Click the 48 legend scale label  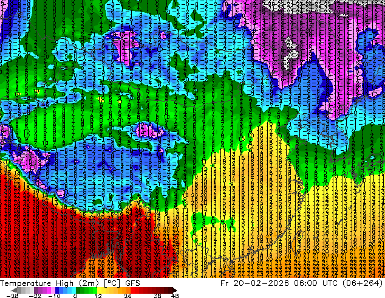coord(174,296)
